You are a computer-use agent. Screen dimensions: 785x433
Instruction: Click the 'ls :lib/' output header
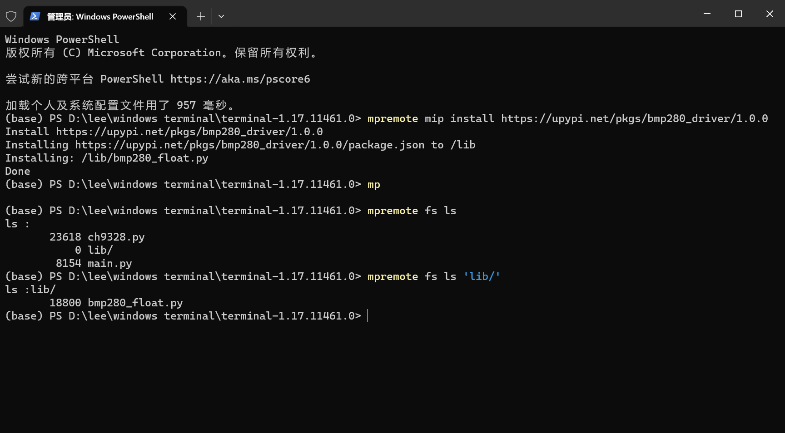point(30,290)
